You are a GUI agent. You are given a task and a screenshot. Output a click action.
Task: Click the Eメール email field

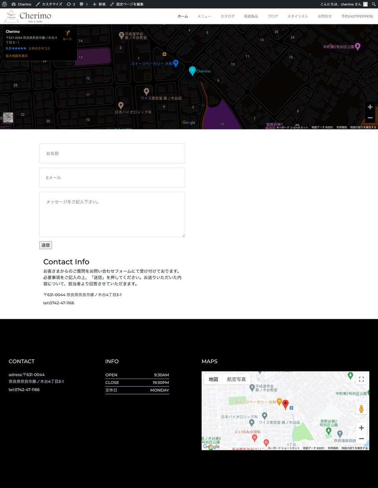(x=112, y=178)
